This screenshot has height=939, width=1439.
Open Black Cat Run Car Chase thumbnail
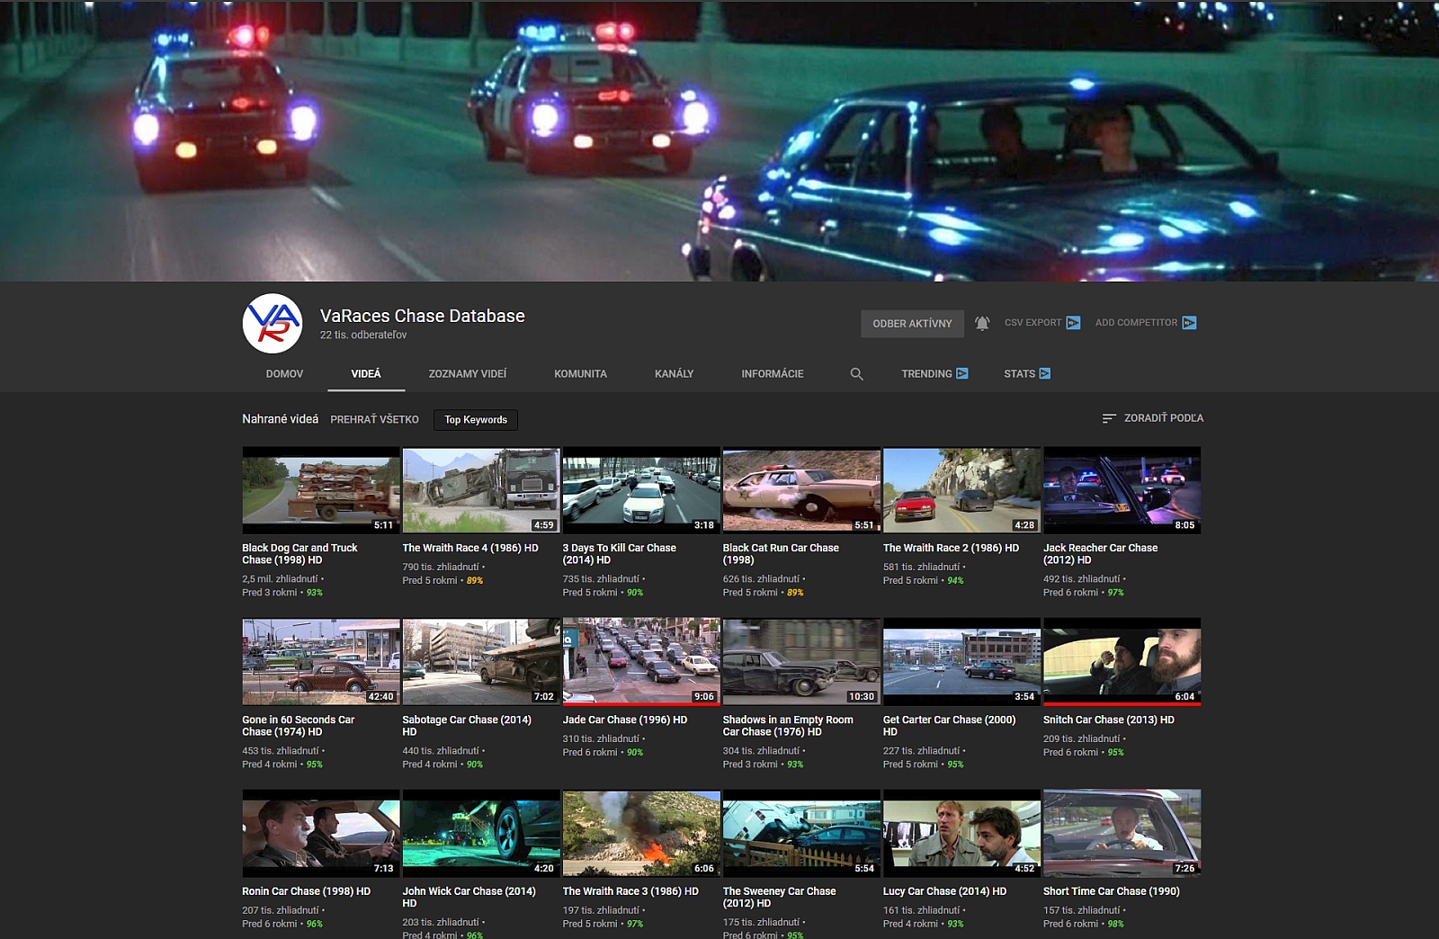pos(801,490)
